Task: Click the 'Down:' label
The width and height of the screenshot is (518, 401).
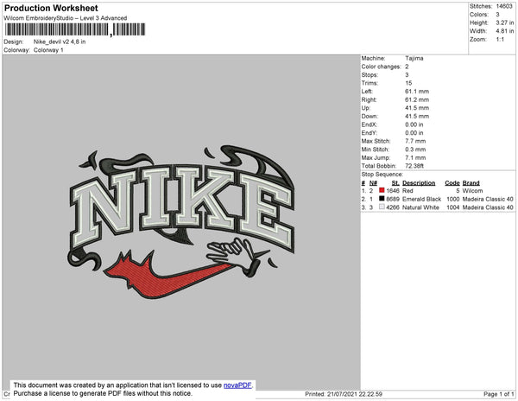Action: pos(369,116)
